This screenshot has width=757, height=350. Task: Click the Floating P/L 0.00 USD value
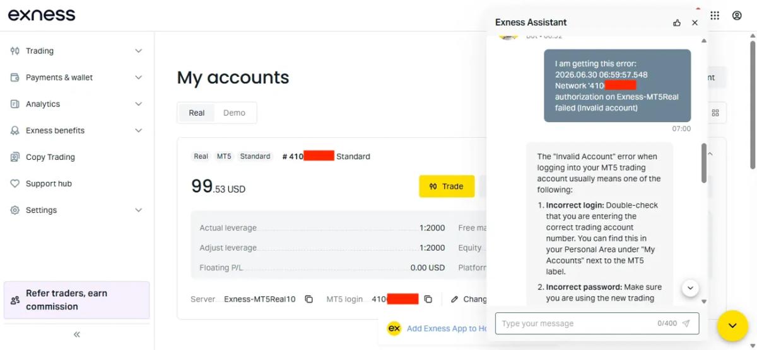pos(428,268)
